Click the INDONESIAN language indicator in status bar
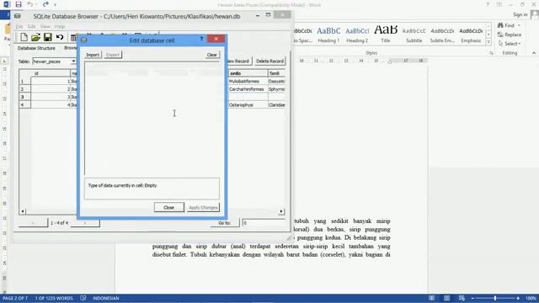This screenshot has width=539, height=303. (x=105, y=298)
